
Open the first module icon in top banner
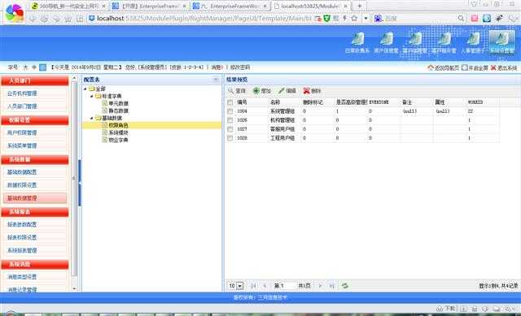coord(357,42)
